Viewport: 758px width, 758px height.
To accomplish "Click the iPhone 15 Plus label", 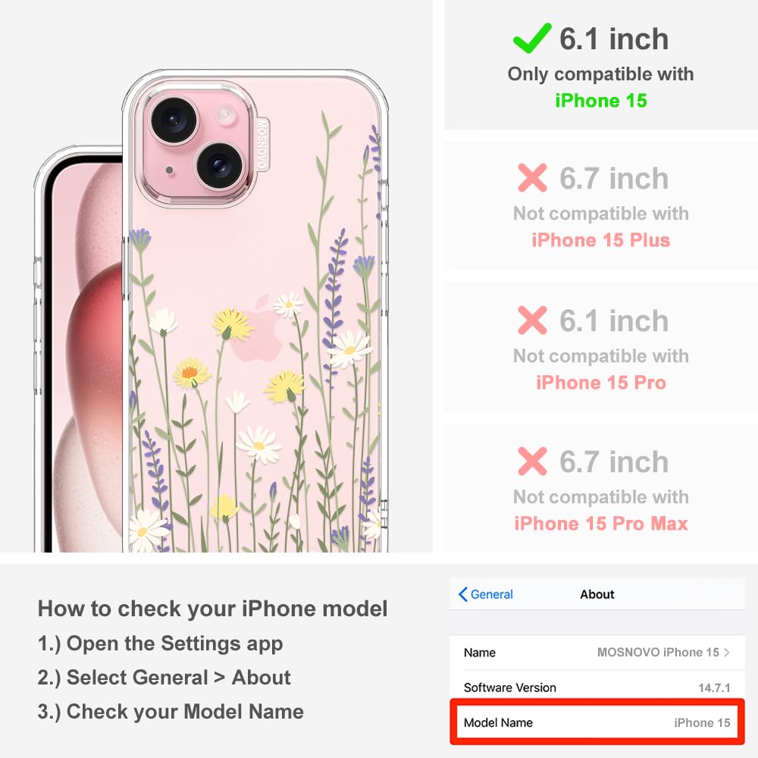I will (x=601, y=240).
